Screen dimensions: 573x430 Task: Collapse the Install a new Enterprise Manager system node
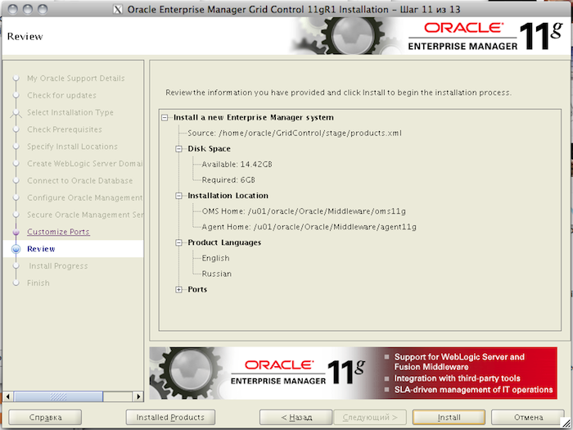pyautogui.click(x=165, y=118)
